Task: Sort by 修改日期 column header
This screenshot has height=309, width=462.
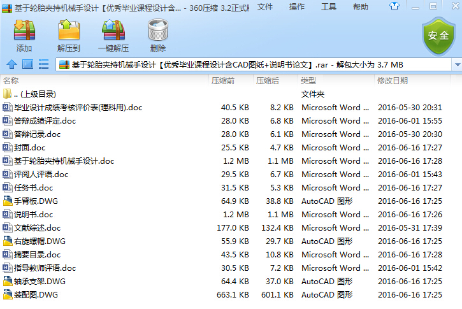Action: [413, 80]
